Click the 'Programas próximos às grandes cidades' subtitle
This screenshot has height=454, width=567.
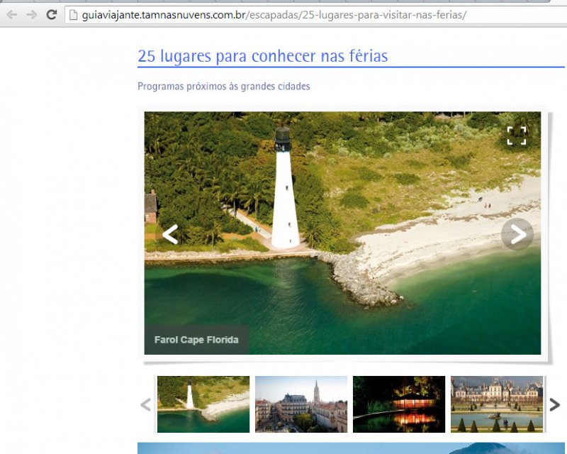coord(224,86)
